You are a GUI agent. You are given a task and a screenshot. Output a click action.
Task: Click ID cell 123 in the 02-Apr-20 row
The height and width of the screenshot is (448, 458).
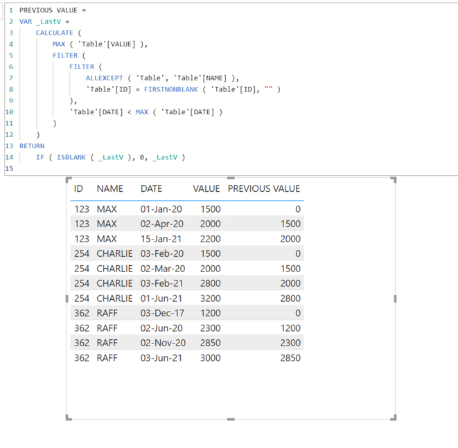pos(82,224)
